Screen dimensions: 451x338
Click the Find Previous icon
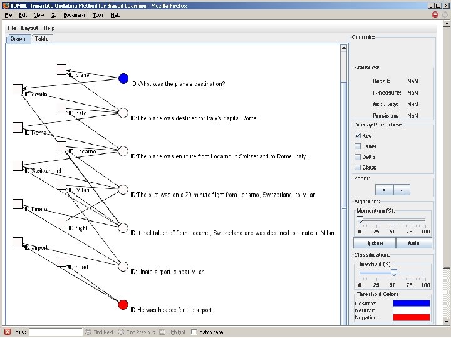point(121,332)
